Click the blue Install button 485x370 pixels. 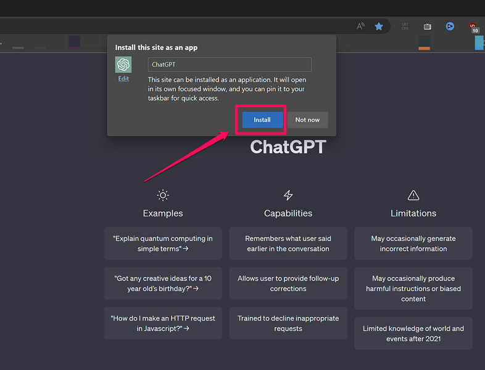pos(262,120)
